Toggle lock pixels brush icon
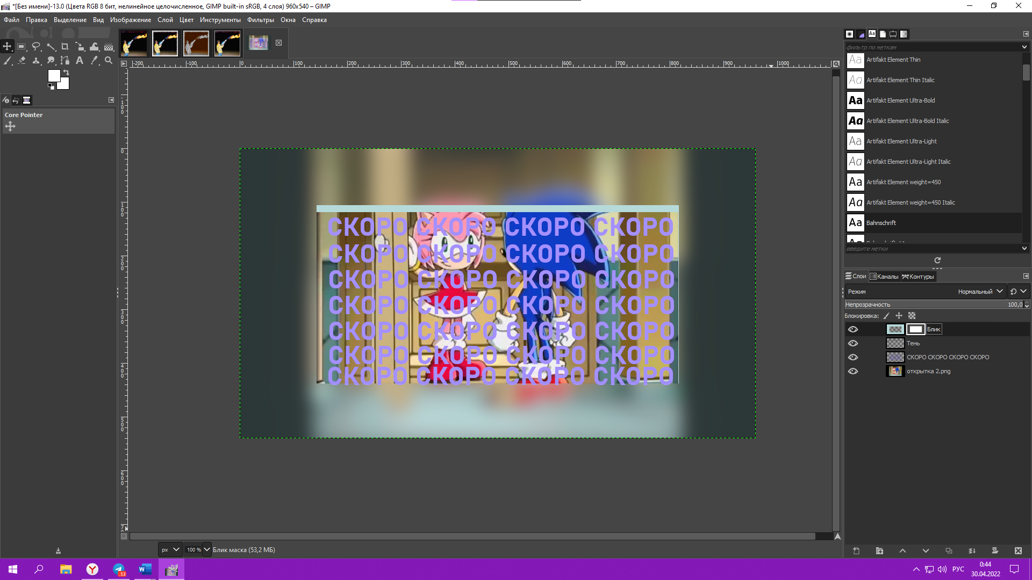 887,316
